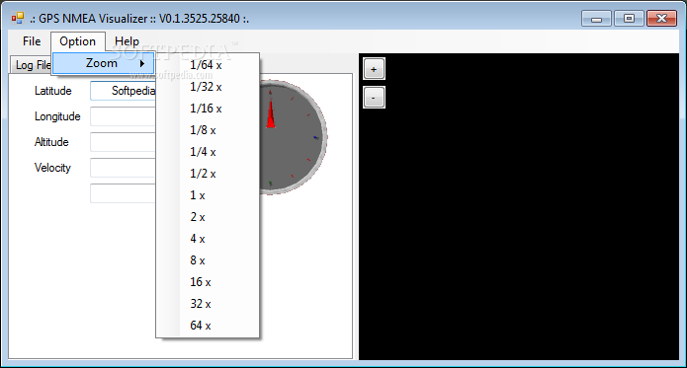
Task: Click the application icon in title bar
Action: 18,19
